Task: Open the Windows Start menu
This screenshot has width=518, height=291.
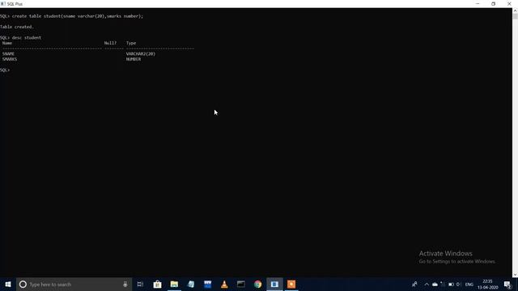Action: tap(8, 284)
